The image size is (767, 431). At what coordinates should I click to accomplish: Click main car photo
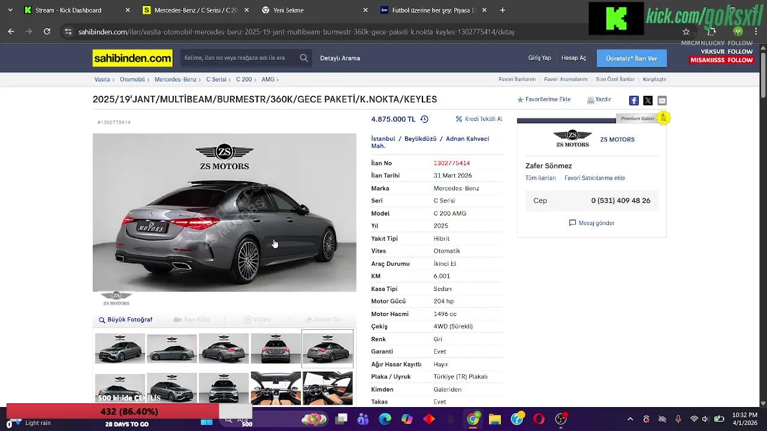[x=224, y=213]
